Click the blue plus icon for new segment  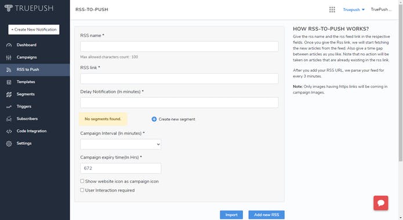point(154,119)
